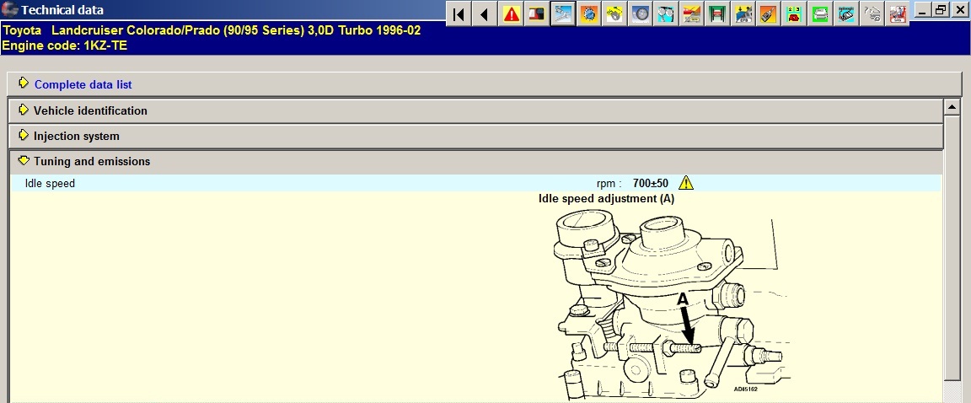Expand the Injection system section

pyautogui.click(x=77, y=136)
